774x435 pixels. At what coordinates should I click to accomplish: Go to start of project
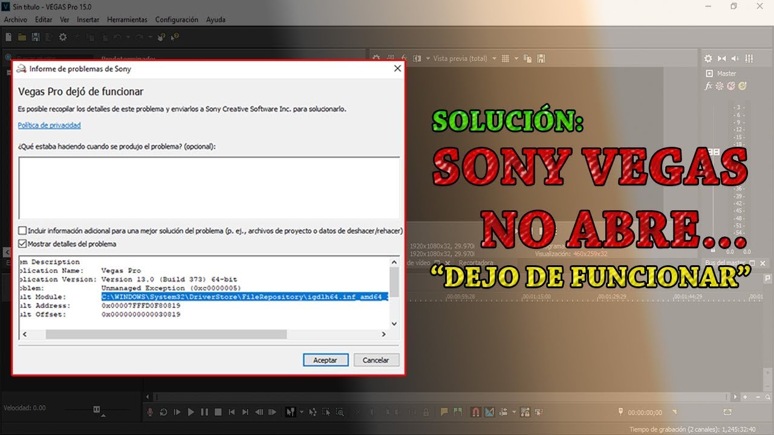coord(232,412)
